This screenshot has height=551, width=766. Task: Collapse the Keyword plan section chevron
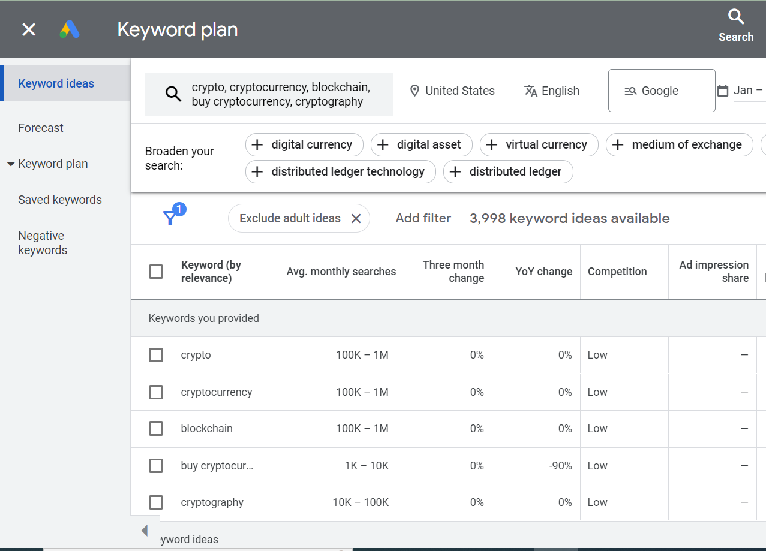point(11,163)
